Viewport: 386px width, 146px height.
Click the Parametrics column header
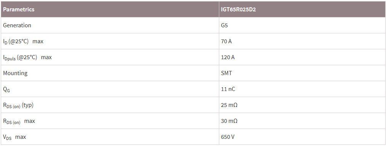point(19,9)
